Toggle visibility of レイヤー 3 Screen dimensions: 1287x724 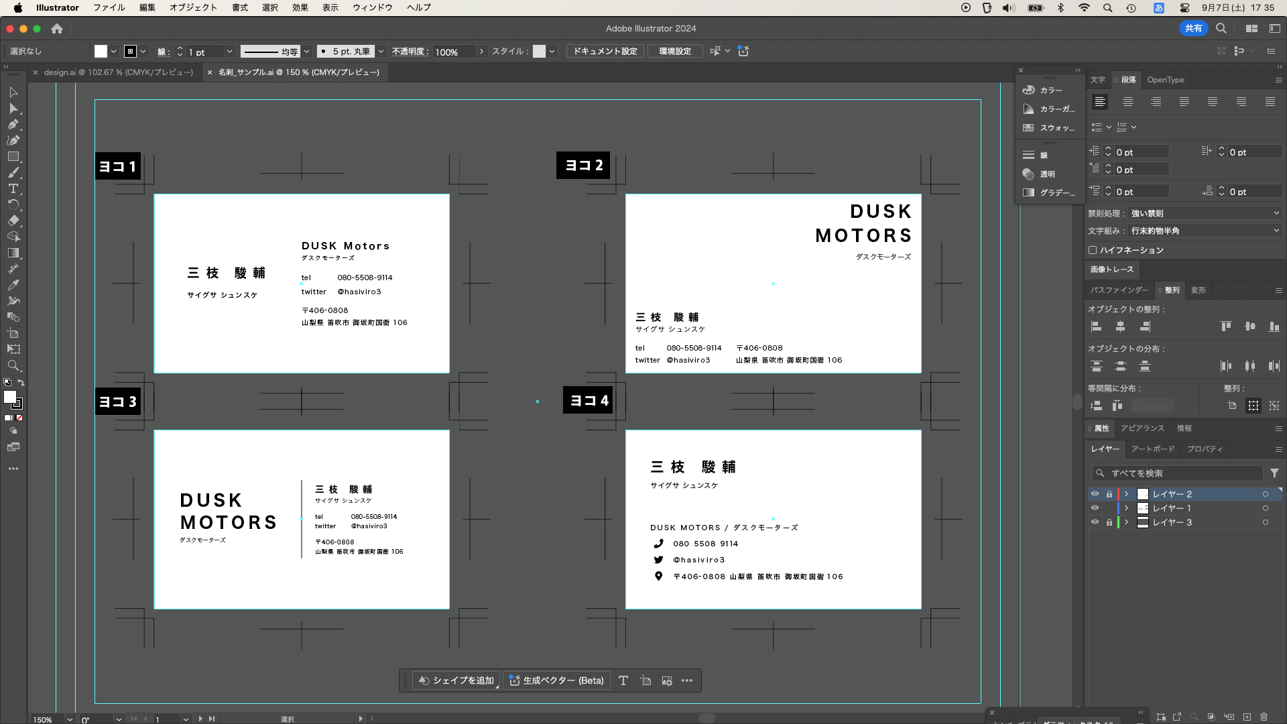point(1095,522)
